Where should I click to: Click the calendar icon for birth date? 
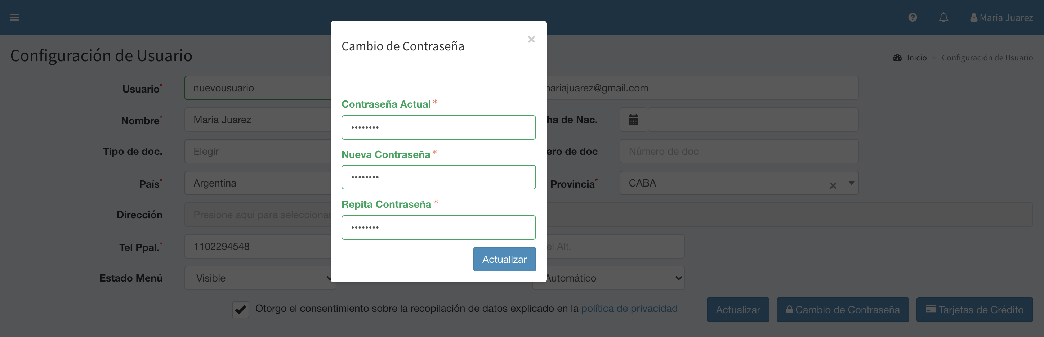pyautogui.click(x=633, y=120)
